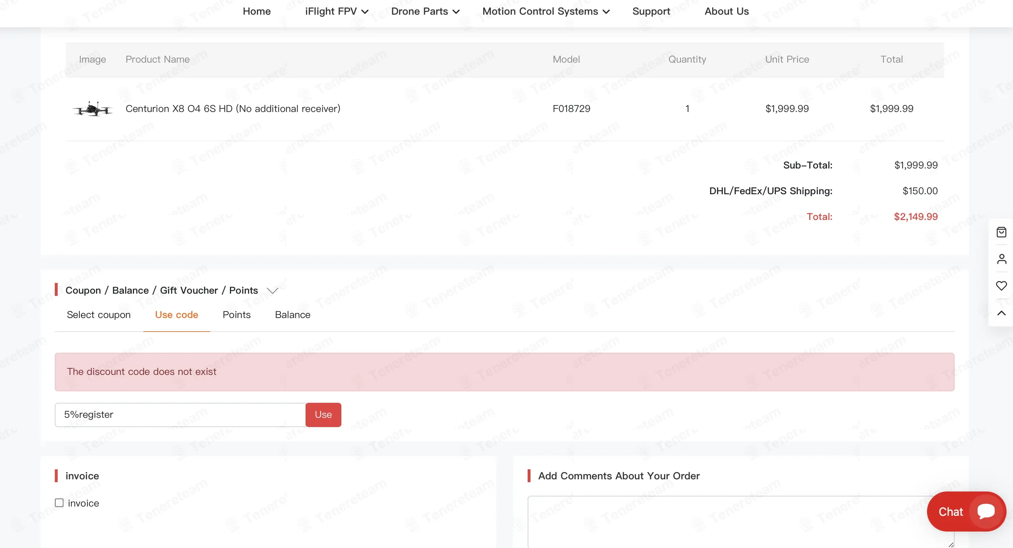Focus the discount code input field

coord(180,415)
